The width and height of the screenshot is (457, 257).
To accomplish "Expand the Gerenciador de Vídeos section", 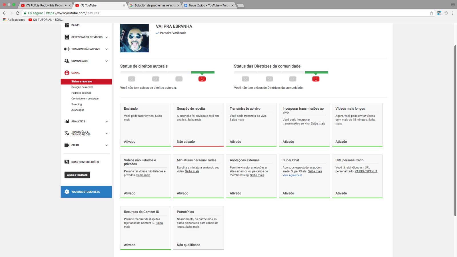I will click(107, 37).
